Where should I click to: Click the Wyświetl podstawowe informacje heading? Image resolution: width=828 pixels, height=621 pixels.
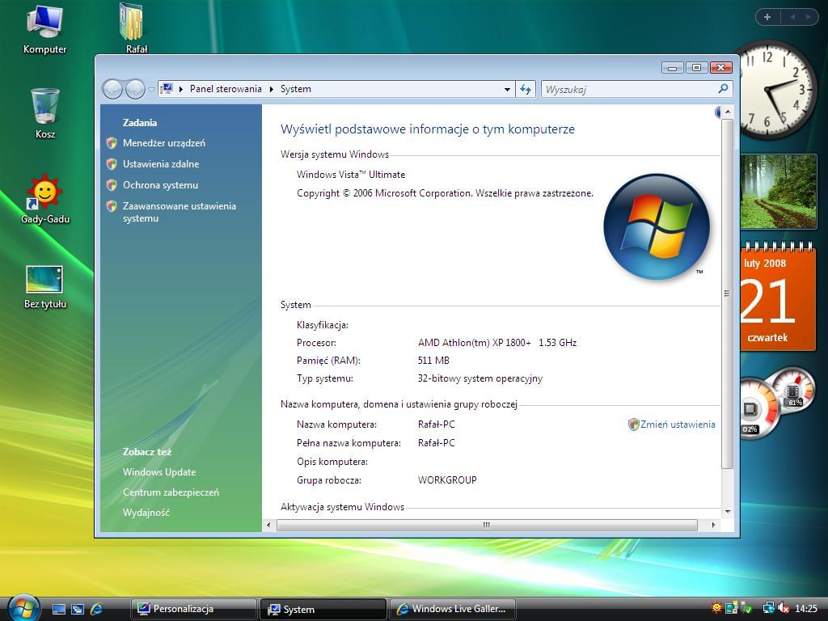click(428, 129)
